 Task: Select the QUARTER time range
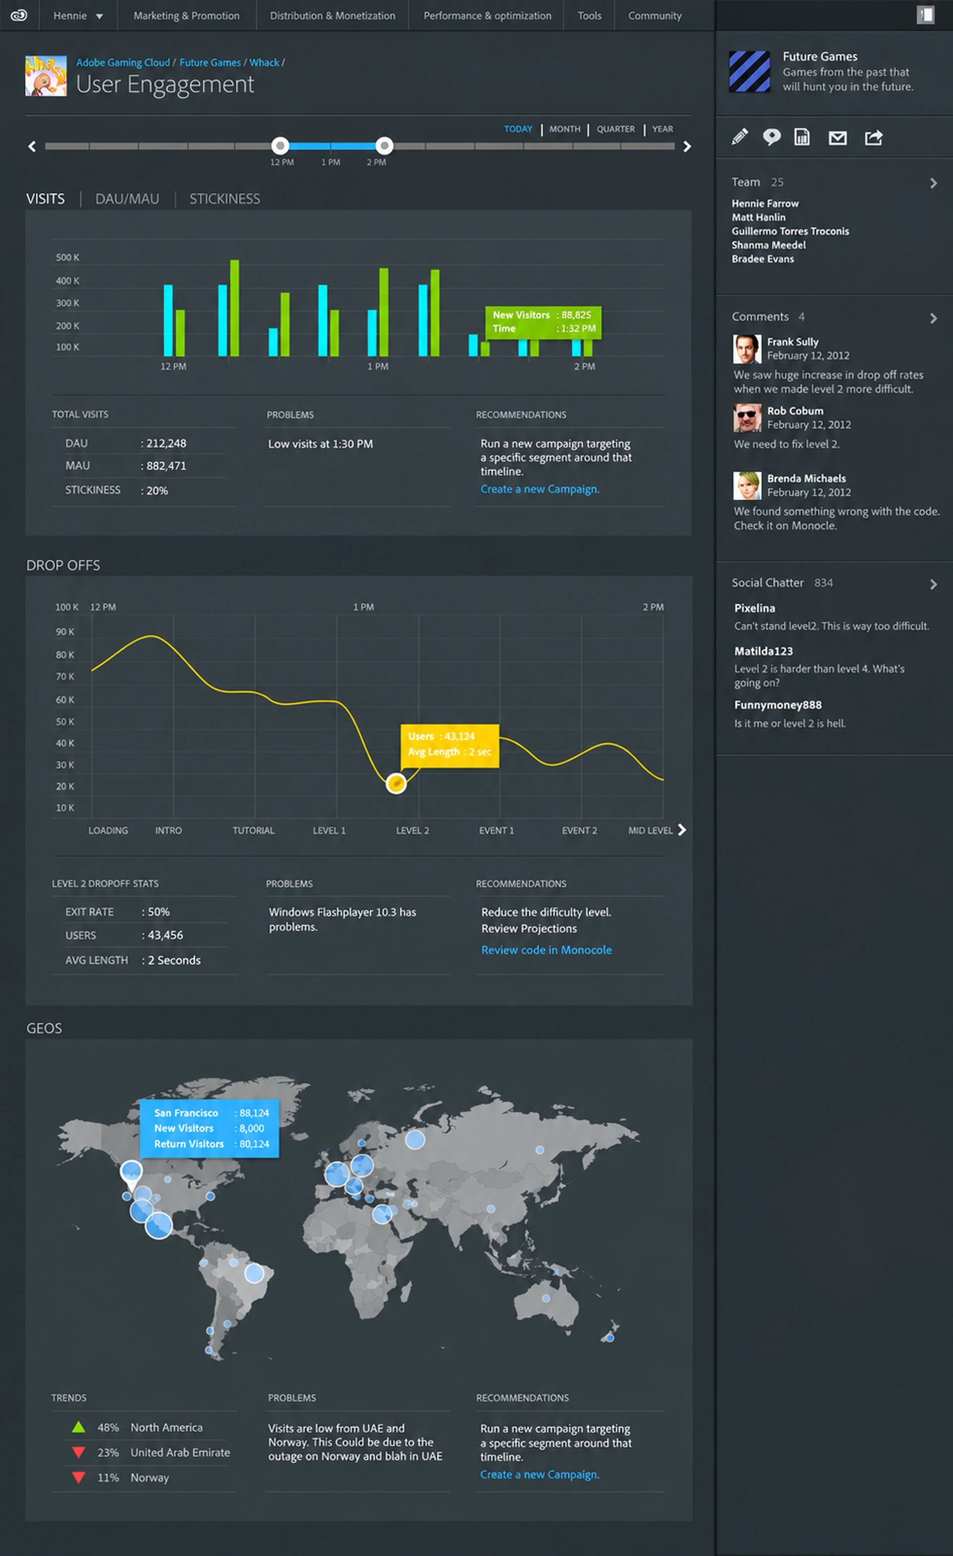pyautogui.click(x=616, y=129)
